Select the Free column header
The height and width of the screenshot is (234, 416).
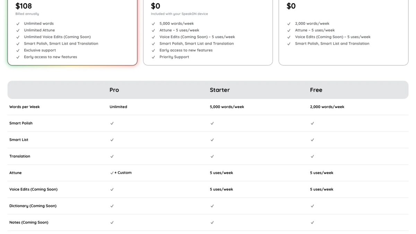[316, 90]
